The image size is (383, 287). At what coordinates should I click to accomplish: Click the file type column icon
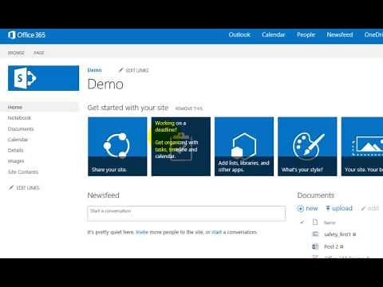pyautogui.click(x=315, y=222)
